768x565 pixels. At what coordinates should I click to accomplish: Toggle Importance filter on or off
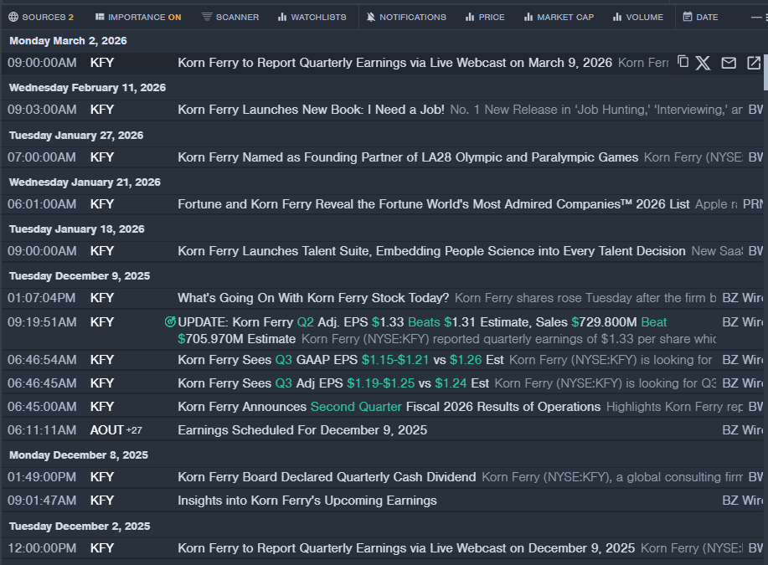(137, 17)
